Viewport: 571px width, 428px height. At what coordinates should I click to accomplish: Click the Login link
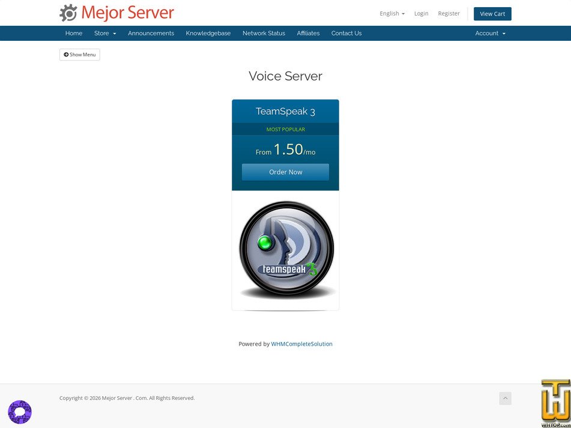pos(421,13)
